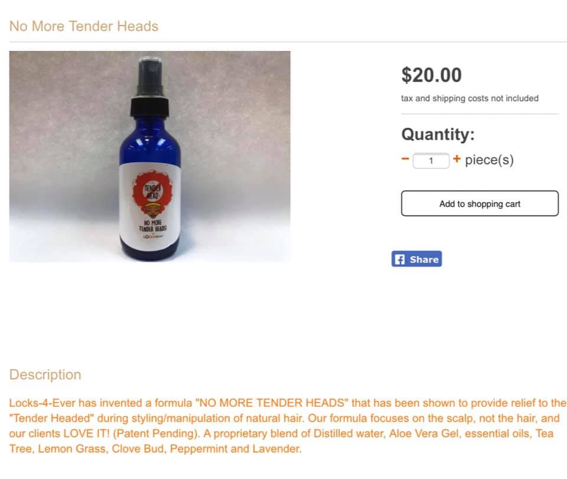Click the NO MORE TENDER HEADS label text on bottle

tap(153, 225)
